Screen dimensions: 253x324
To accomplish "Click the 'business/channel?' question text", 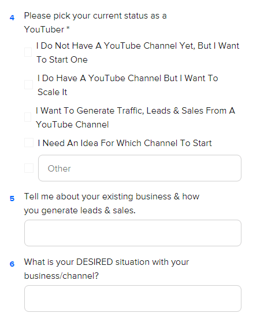I will [61, 276].
